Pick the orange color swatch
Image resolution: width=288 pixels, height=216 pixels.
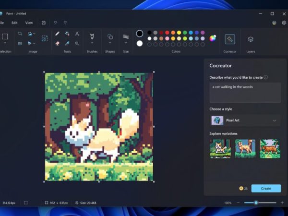[x=173, y=33]
